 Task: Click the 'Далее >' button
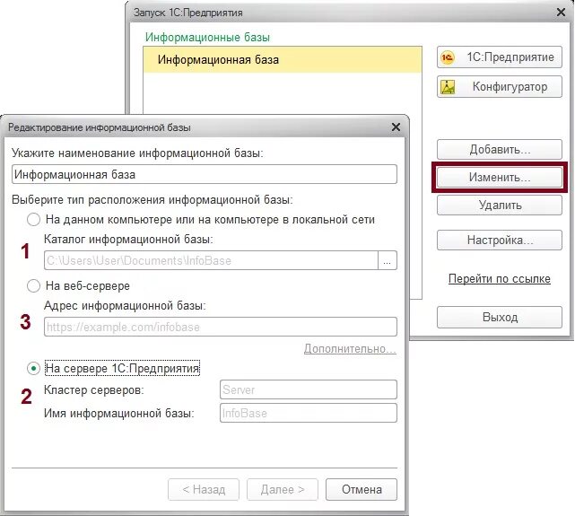click(283, 490)
